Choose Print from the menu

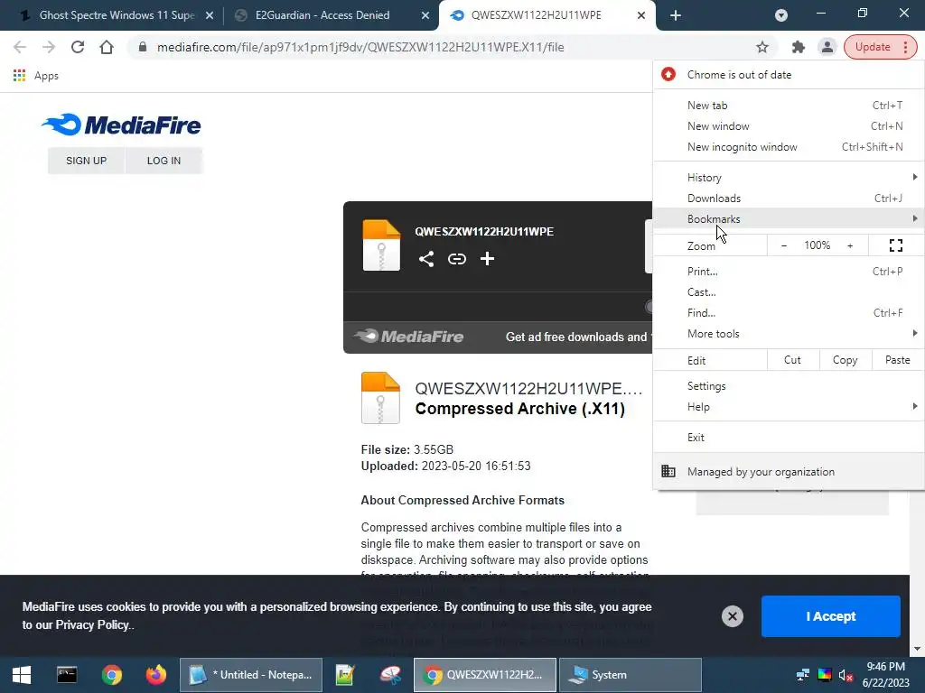pos(789,271)
